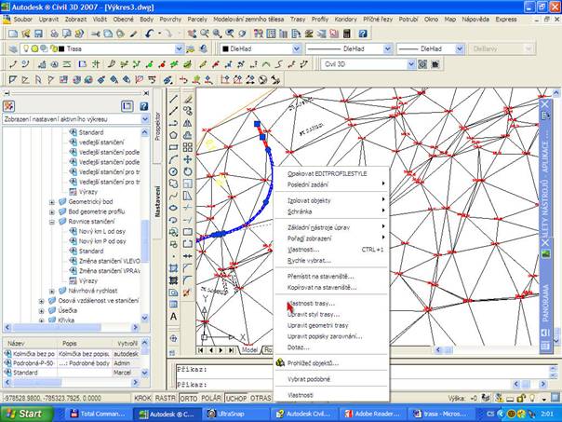Click the Print icon in toolbar
The image size is (562, 422).
tap(54, 34)
